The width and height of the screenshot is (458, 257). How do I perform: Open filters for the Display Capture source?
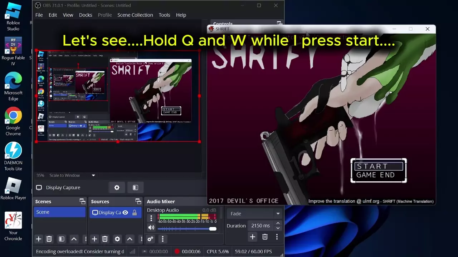click(x=135, y=187)
